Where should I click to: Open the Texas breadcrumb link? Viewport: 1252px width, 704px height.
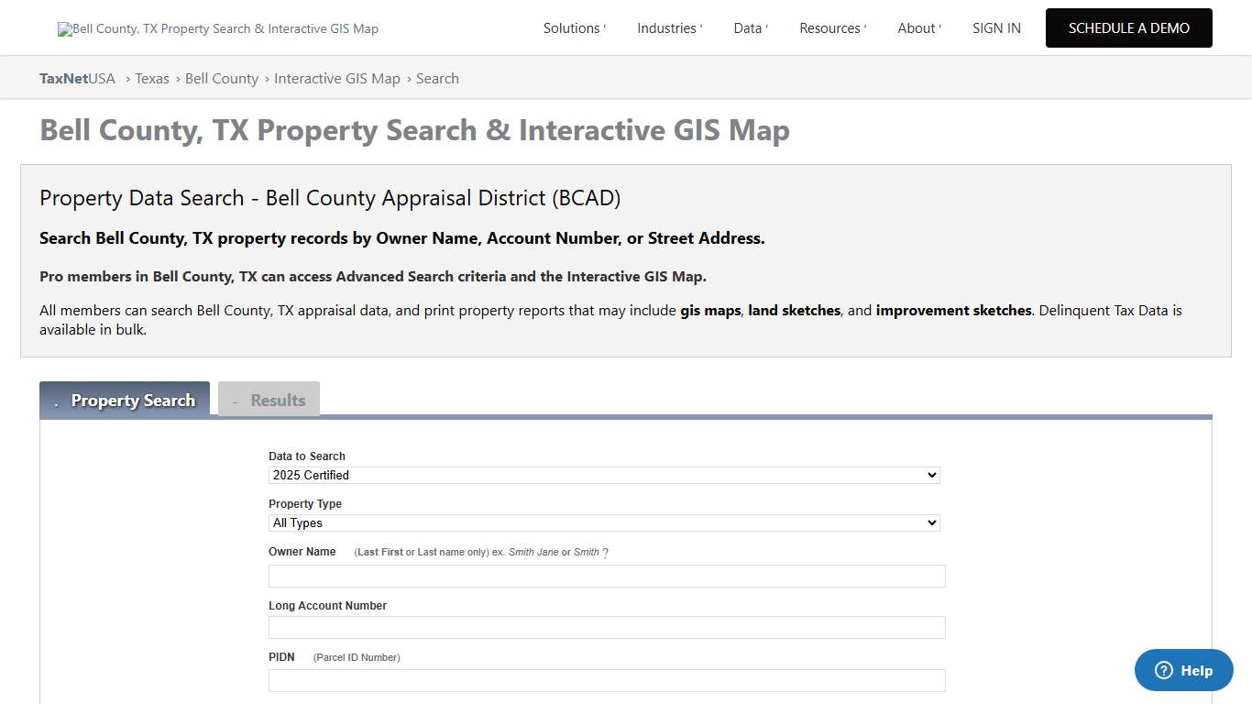152,78
